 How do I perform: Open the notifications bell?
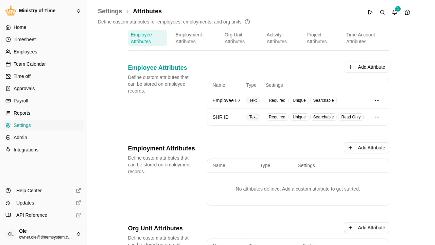pyautogui.click(x=395, y=12)
